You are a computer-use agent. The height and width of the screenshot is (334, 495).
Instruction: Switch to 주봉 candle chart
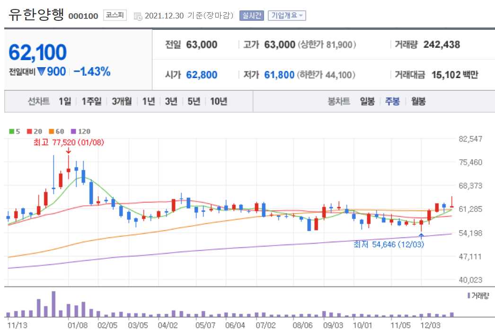coord(392,101)
